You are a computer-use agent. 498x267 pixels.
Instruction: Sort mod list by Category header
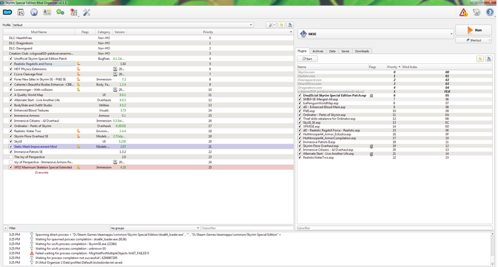coord(104,32)
